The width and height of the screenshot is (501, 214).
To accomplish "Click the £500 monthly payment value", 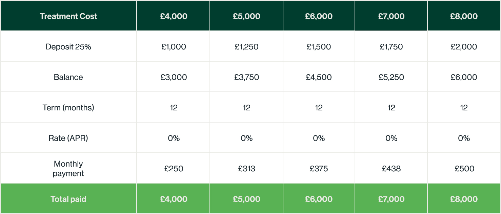I will tap(464, 168).
